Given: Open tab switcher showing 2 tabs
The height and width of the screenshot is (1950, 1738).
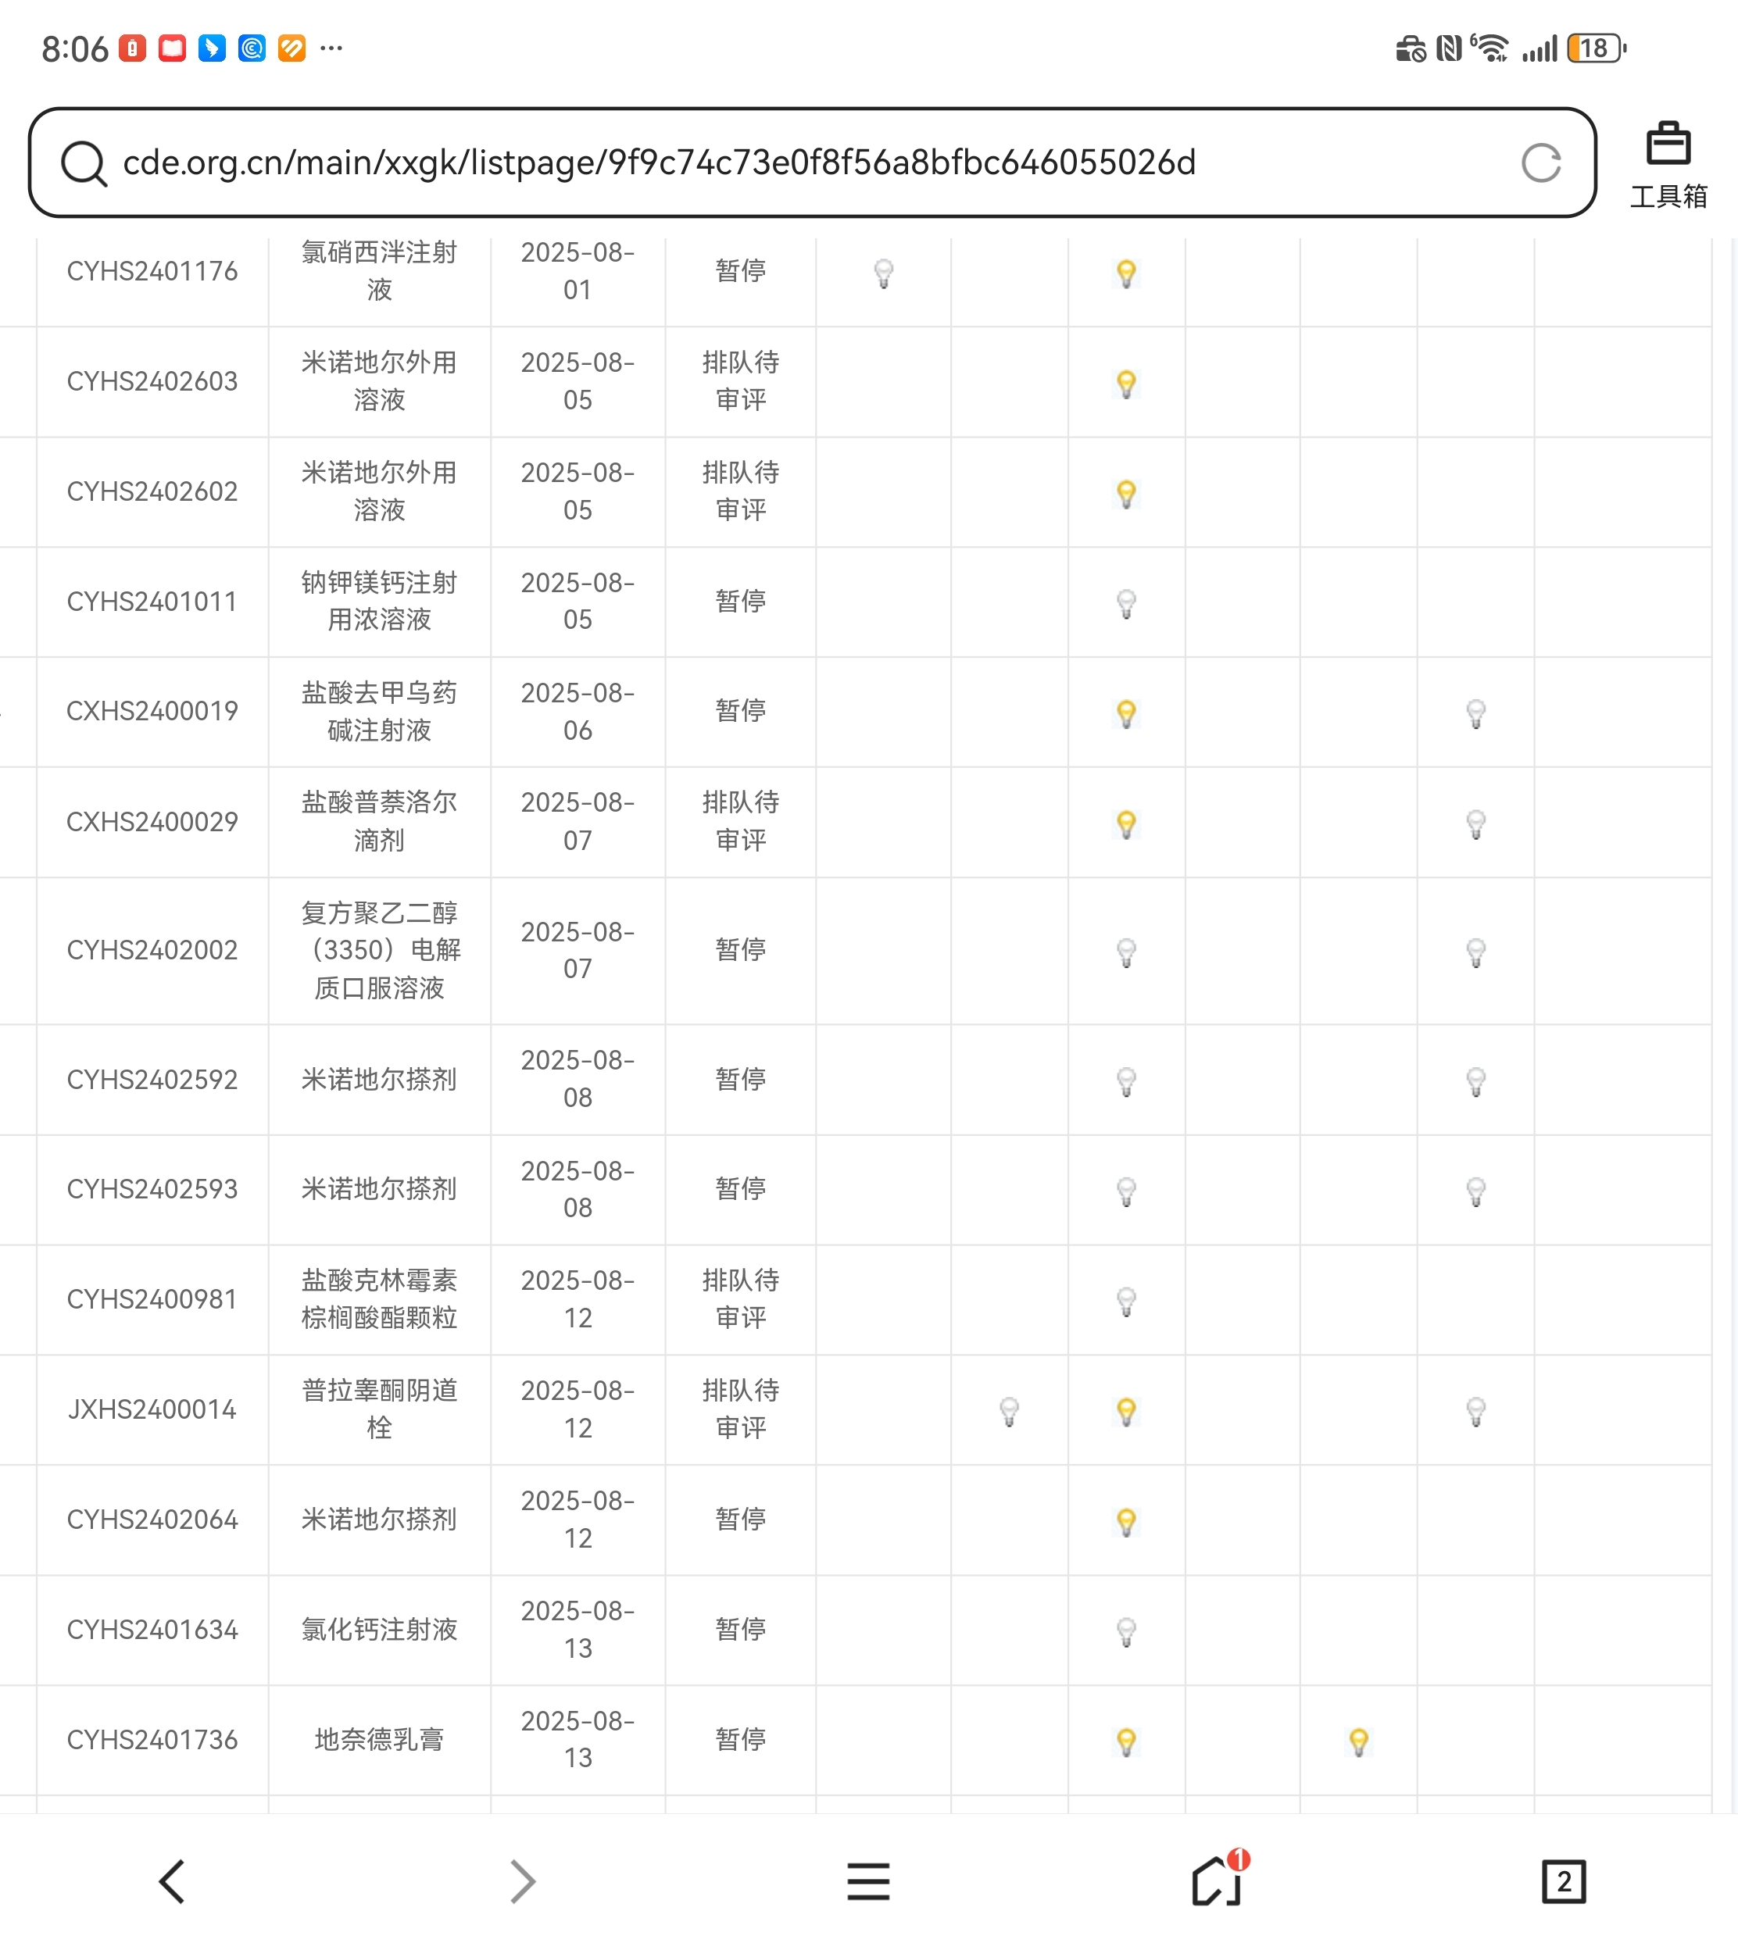Looking at the screenshot, I should pyautogui.click(x=1562, y=1881).
